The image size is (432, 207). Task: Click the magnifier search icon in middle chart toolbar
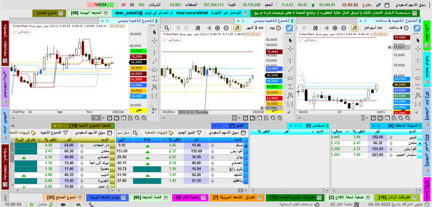167,28
